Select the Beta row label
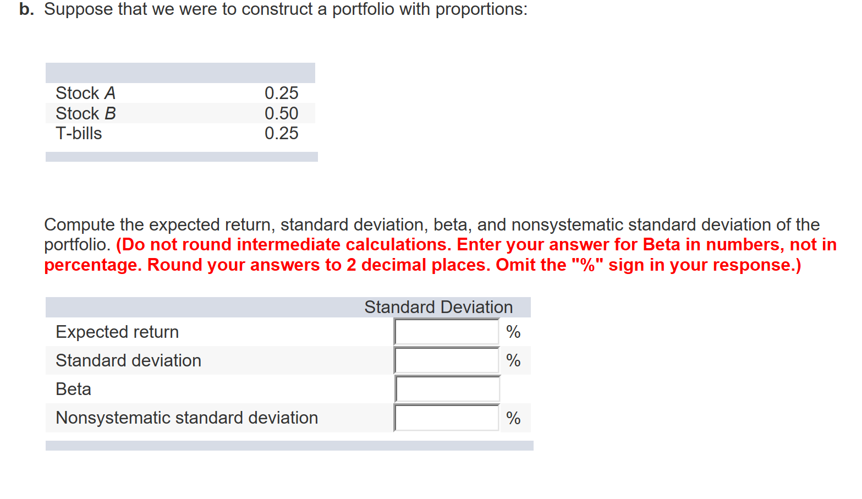Image resolution: width=862 pixels, height=499 pixels. coord(73,389)
